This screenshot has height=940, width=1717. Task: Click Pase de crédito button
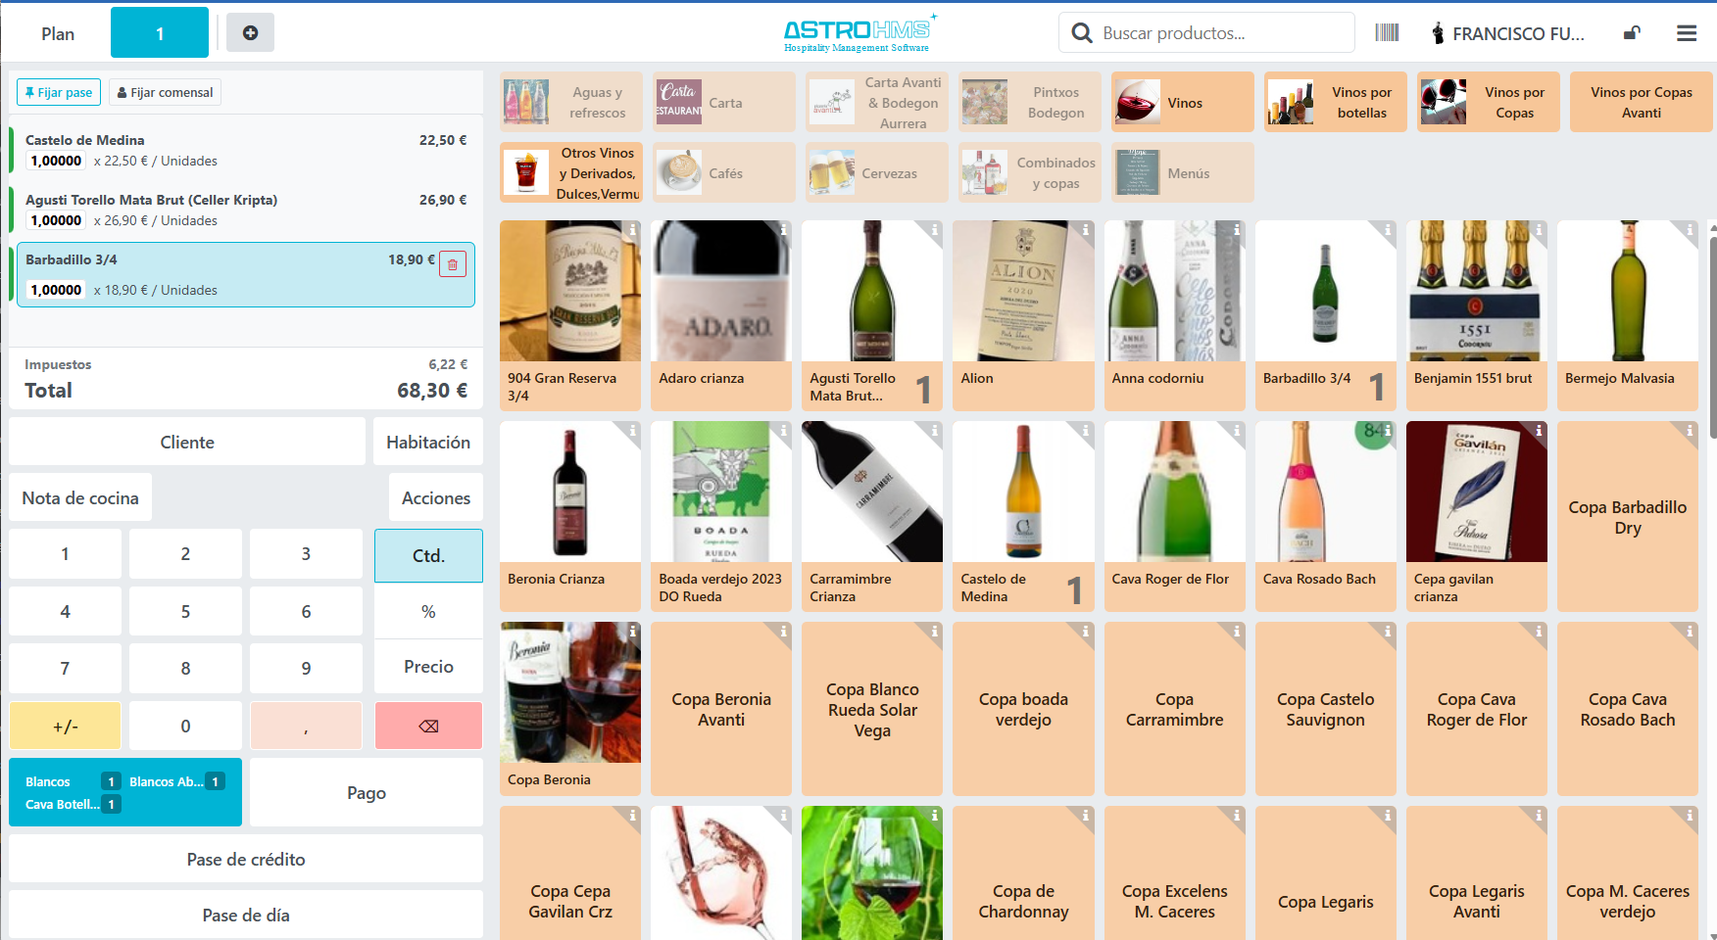click(x=246, y=859)
